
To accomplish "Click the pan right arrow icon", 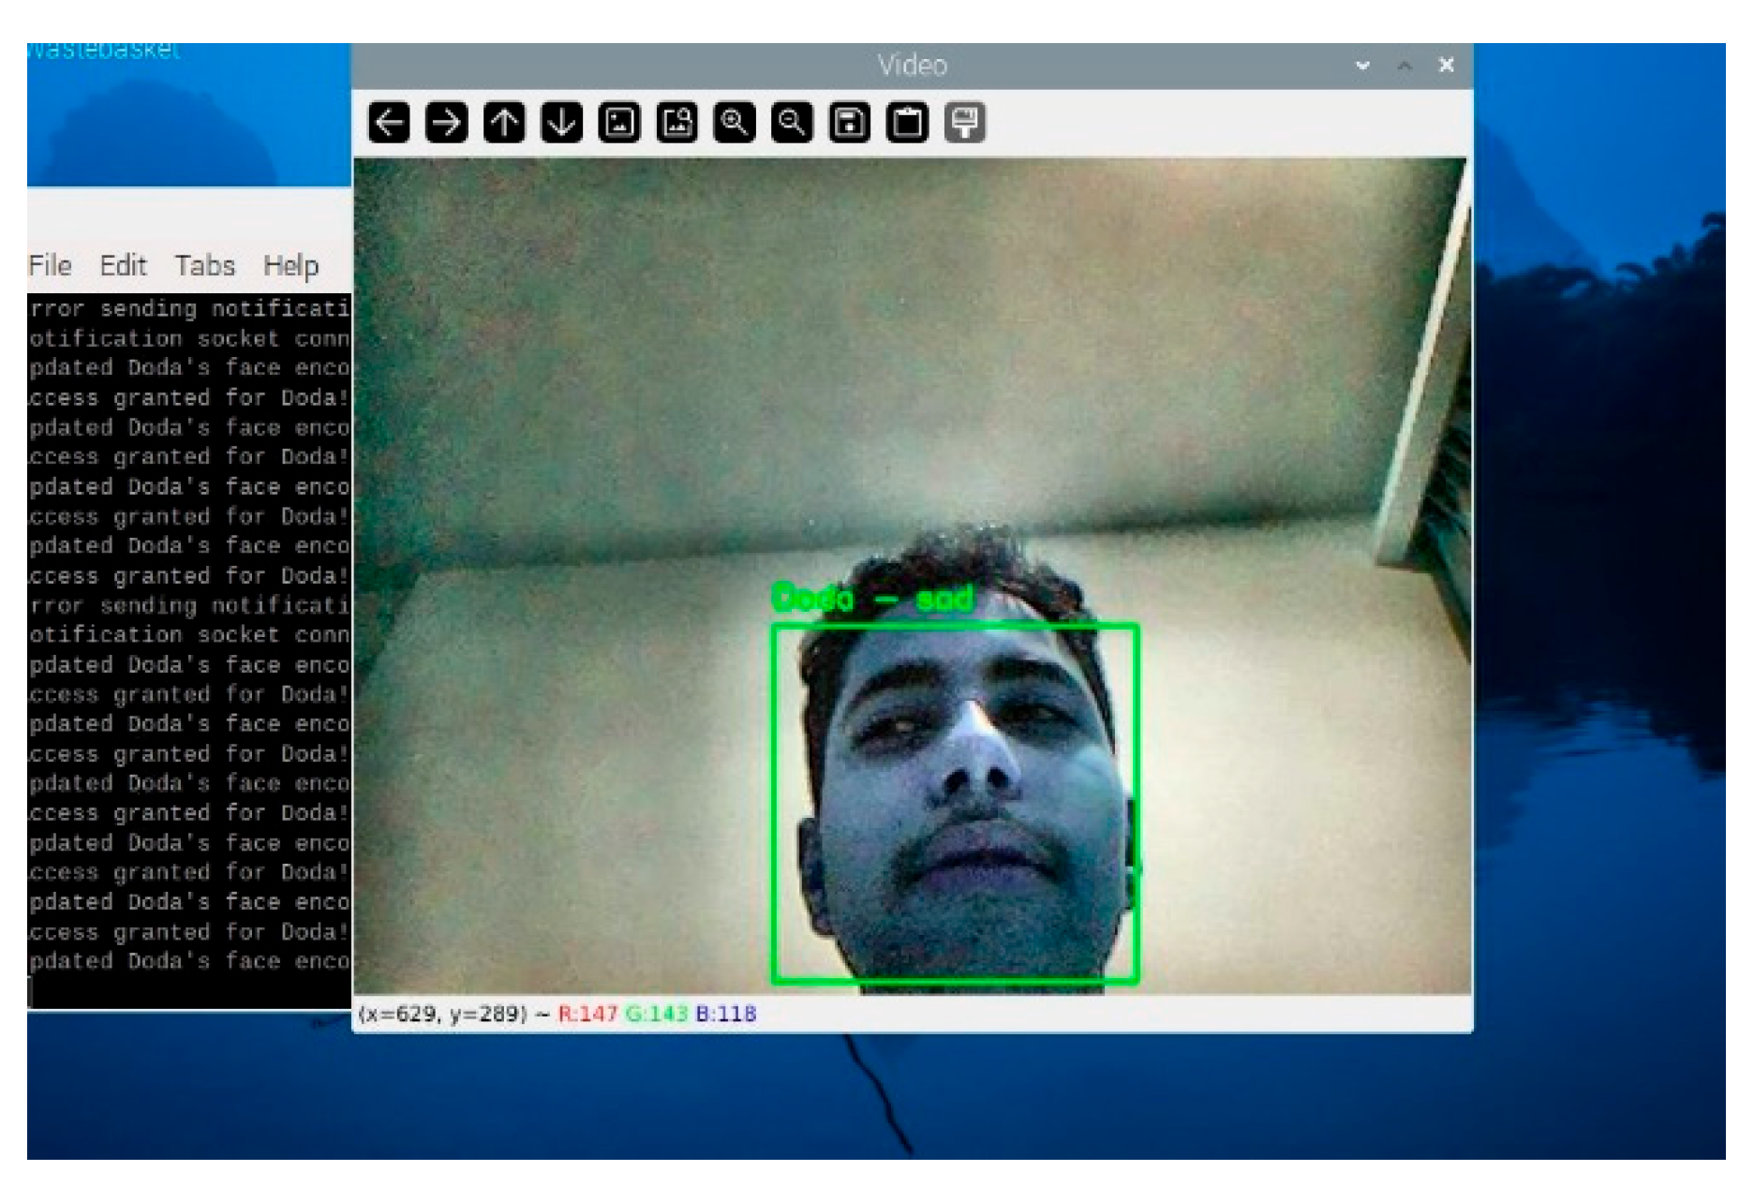I will (x=447, y=123).
